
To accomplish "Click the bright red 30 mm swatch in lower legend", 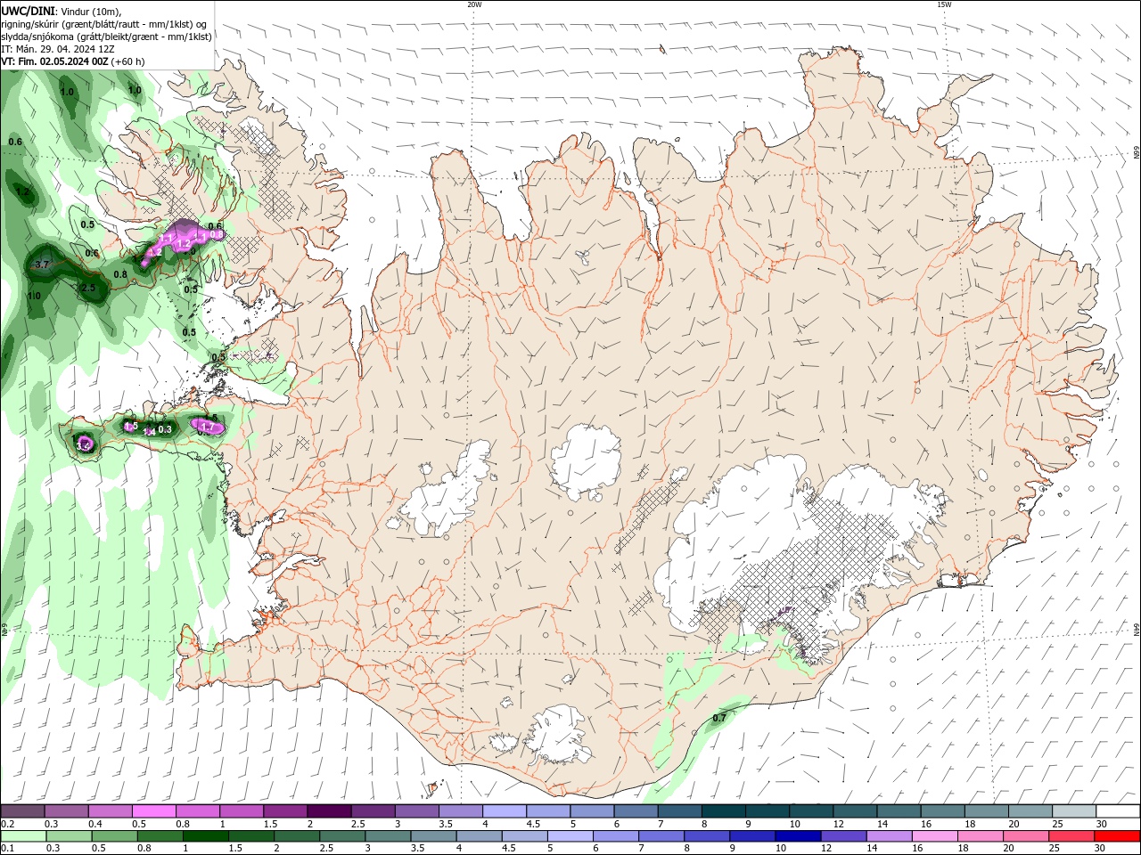I will (x=1119, y=836).
